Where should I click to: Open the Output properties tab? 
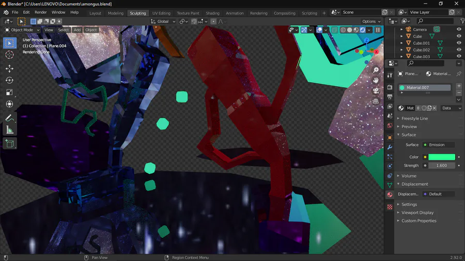[x=390, y=97]
